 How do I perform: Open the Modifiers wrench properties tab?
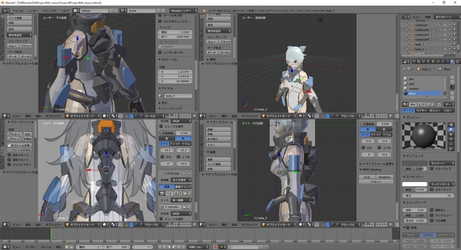(443, 61)
